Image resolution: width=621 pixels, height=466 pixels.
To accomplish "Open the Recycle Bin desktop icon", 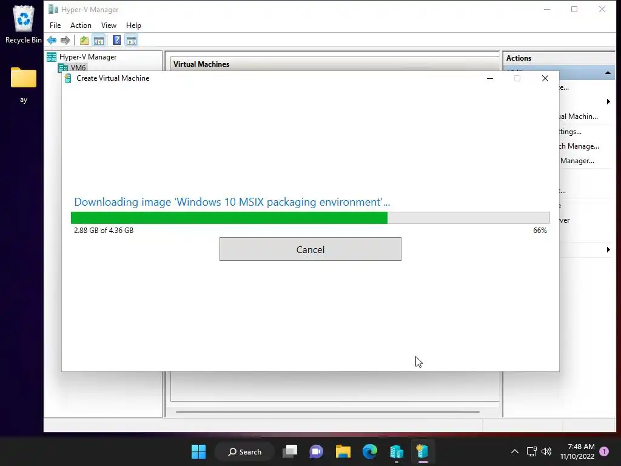I will 24,24.
